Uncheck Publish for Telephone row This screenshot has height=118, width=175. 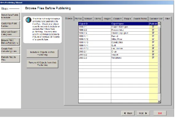coord(153,58)
